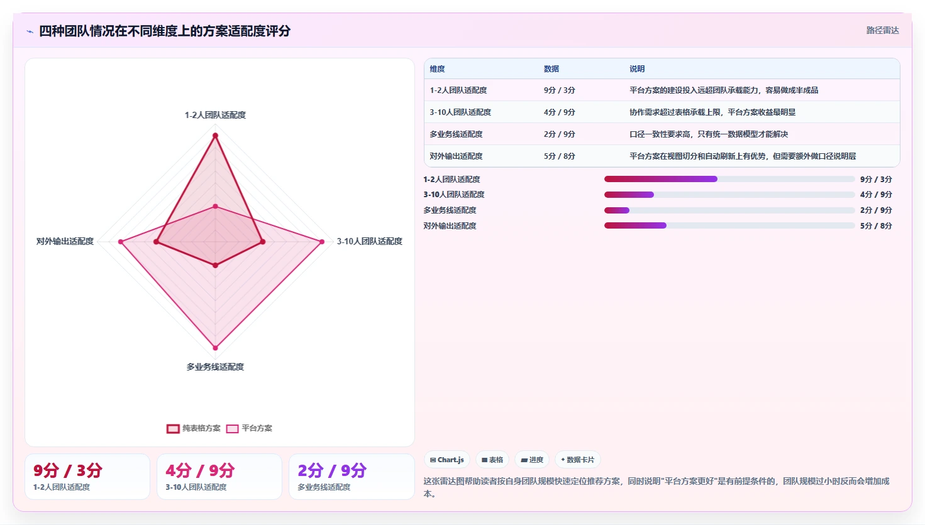Click the 数据卡片 tag

click(x=577, y=460)
